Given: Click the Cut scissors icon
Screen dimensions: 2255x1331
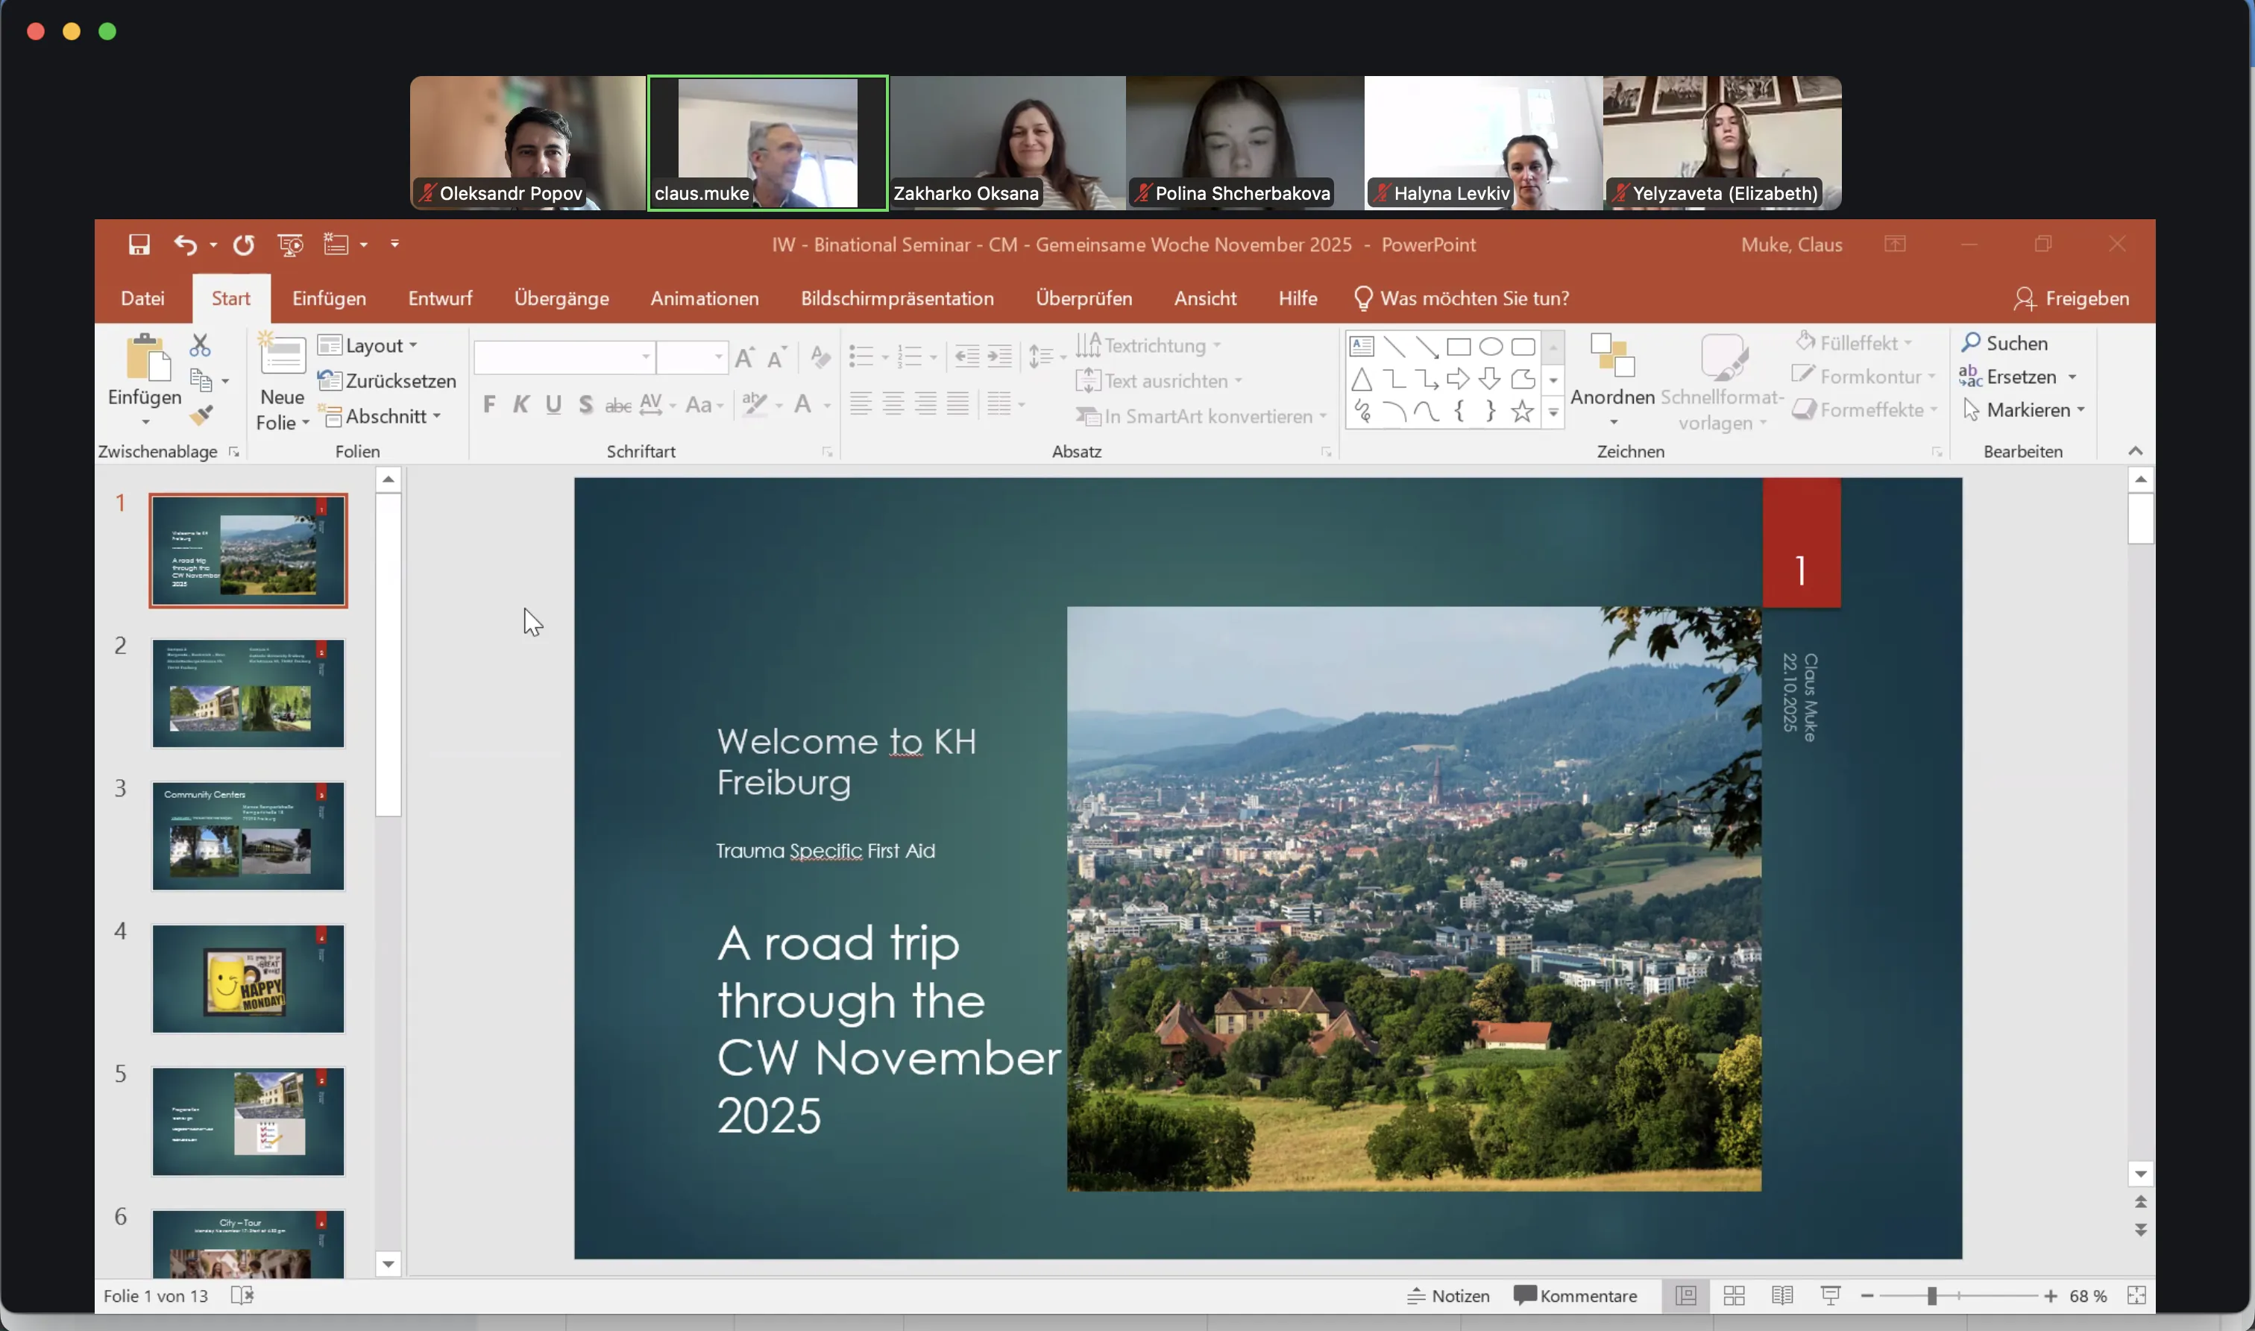Looking at the screenshot, I should [x=200, y=345].
